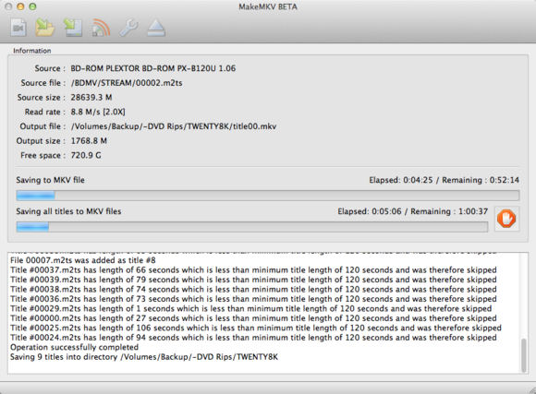Image resolution: width=536 pixels, height=394 pixels.
Task: Click log entry 'File 00007.m2ts was added'
Action: (83, 260)
